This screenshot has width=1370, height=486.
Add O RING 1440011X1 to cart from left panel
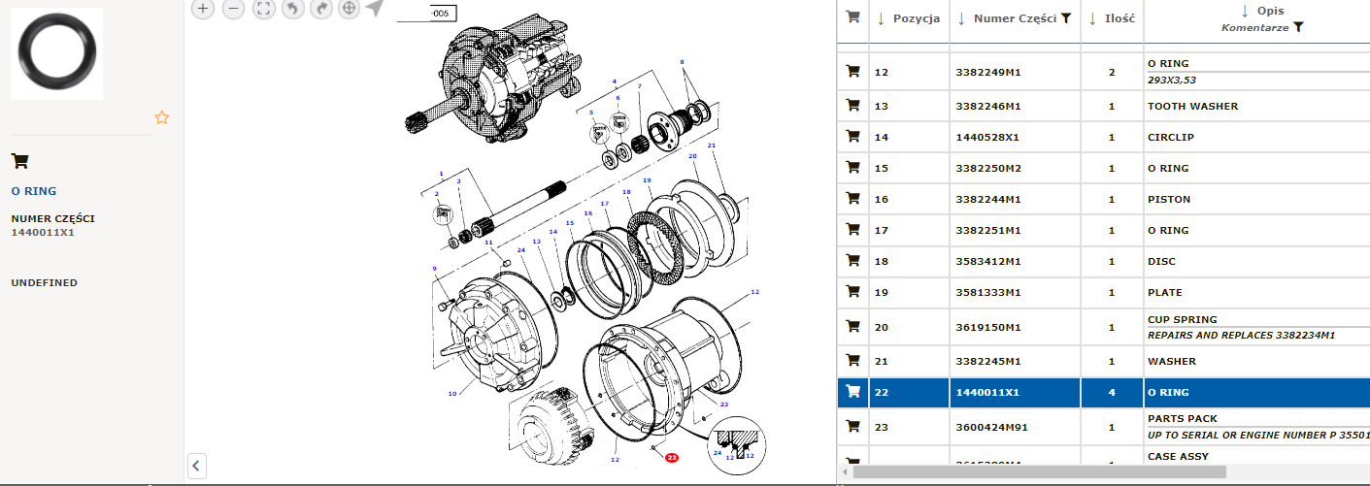[x=19, y=161]
